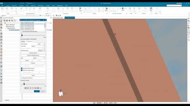Expand the Insert group dropdown arrow
Screen dimensions: 190x106
(x=17, y=14)
